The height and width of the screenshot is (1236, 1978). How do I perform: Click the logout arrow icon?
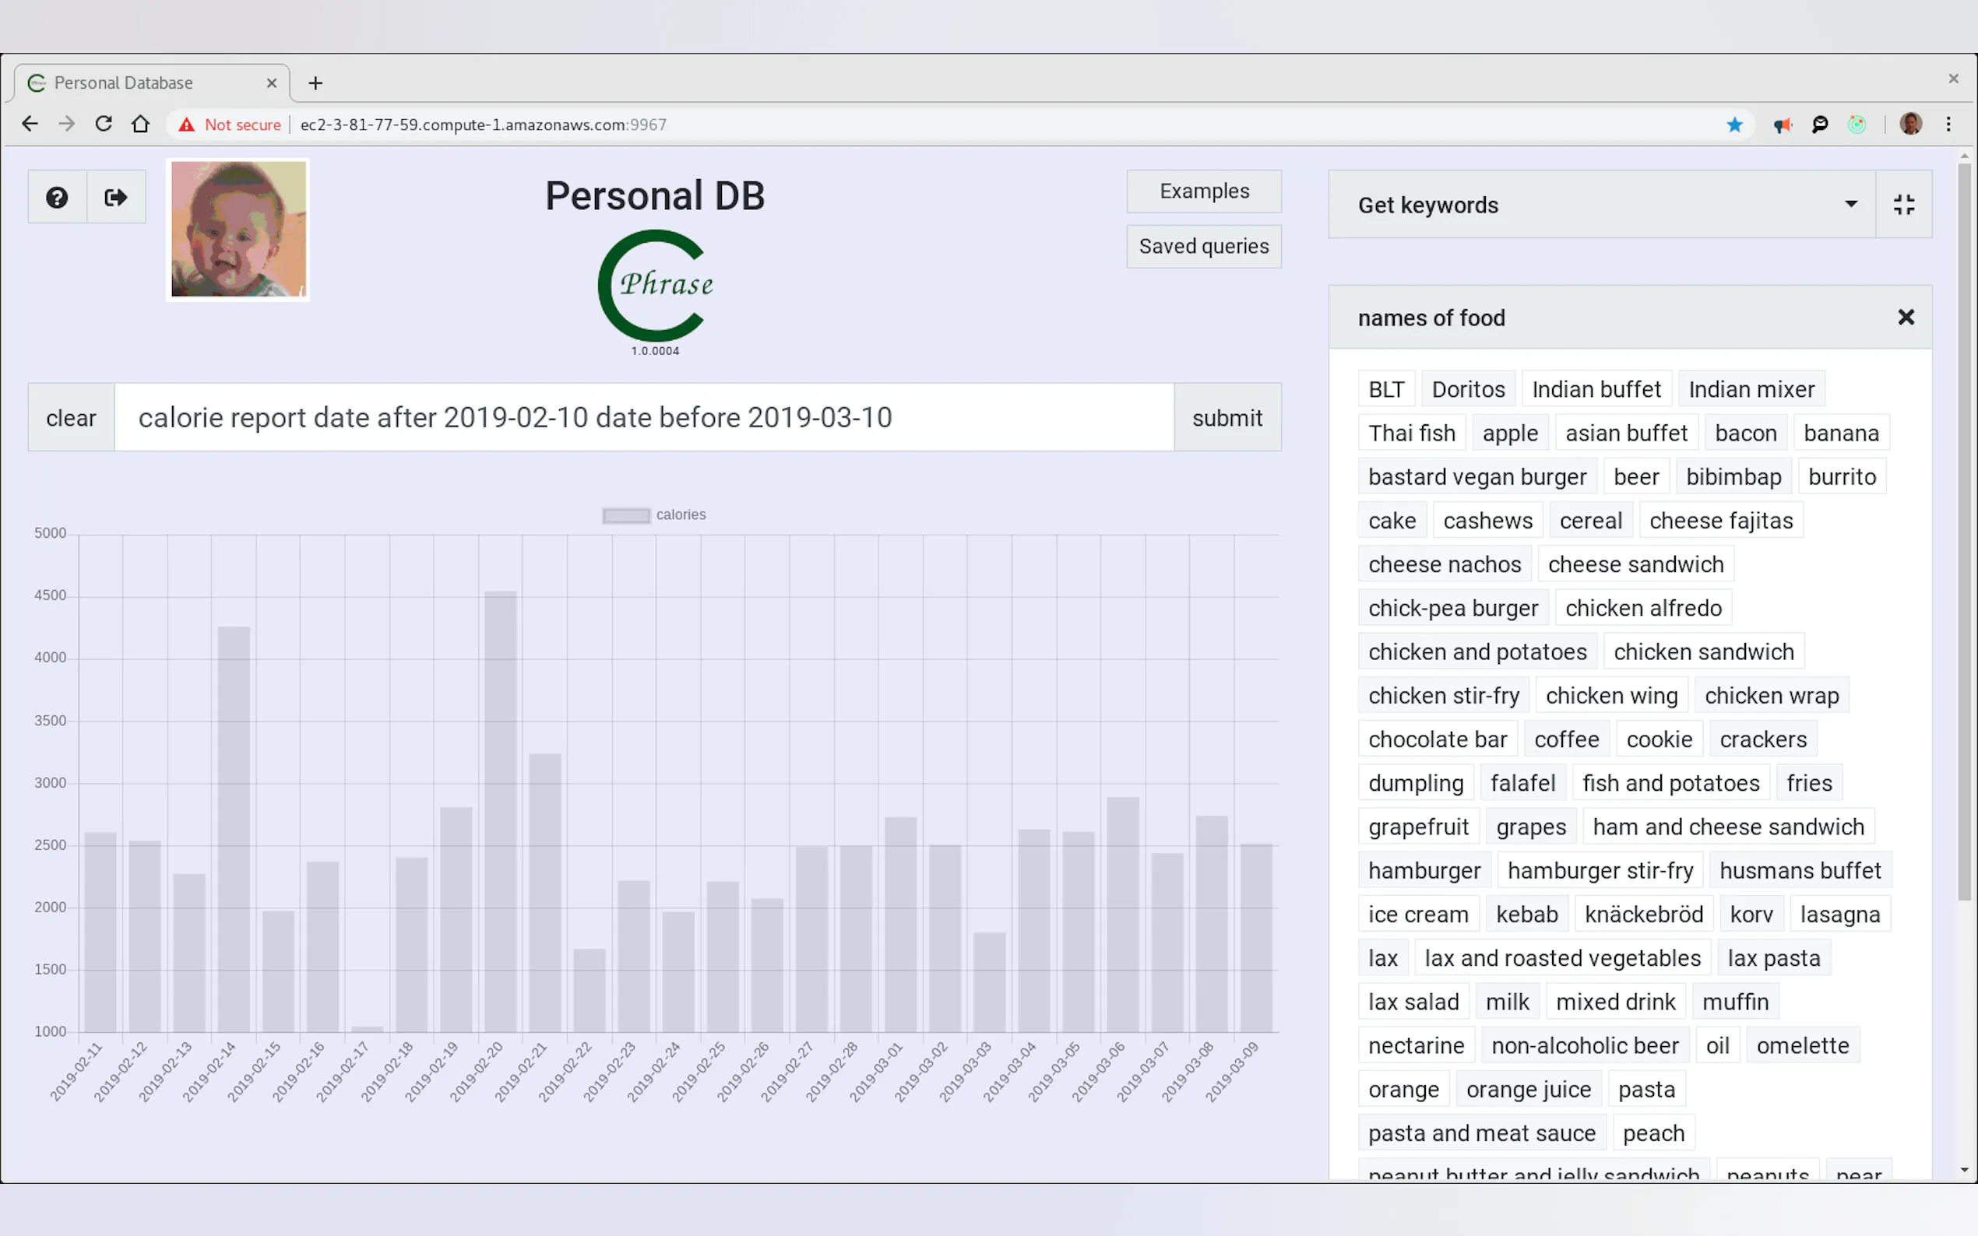[x=116, y=197]
